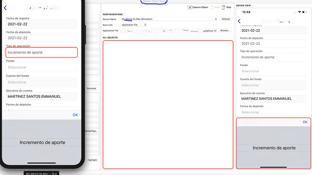Click the Browse... button
Image resolution: width=312 pixels, height=175 pixels.
(x=225, y=31)
